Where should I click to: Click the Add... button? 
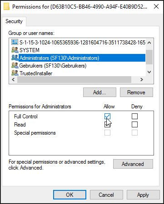99,92
